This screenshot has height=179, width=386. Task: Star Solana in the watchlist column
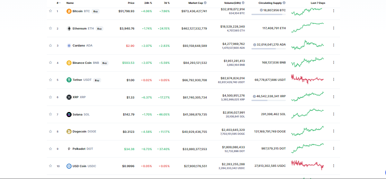(x=50, y=114)
